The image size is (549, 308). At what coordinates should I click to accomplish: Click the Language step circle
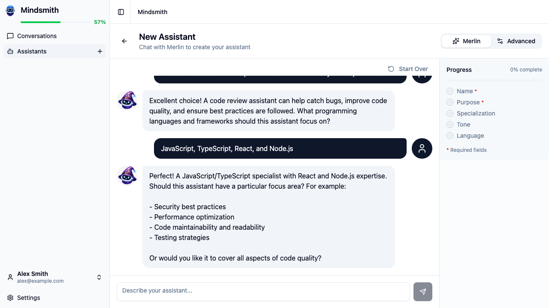coord(449,136)
